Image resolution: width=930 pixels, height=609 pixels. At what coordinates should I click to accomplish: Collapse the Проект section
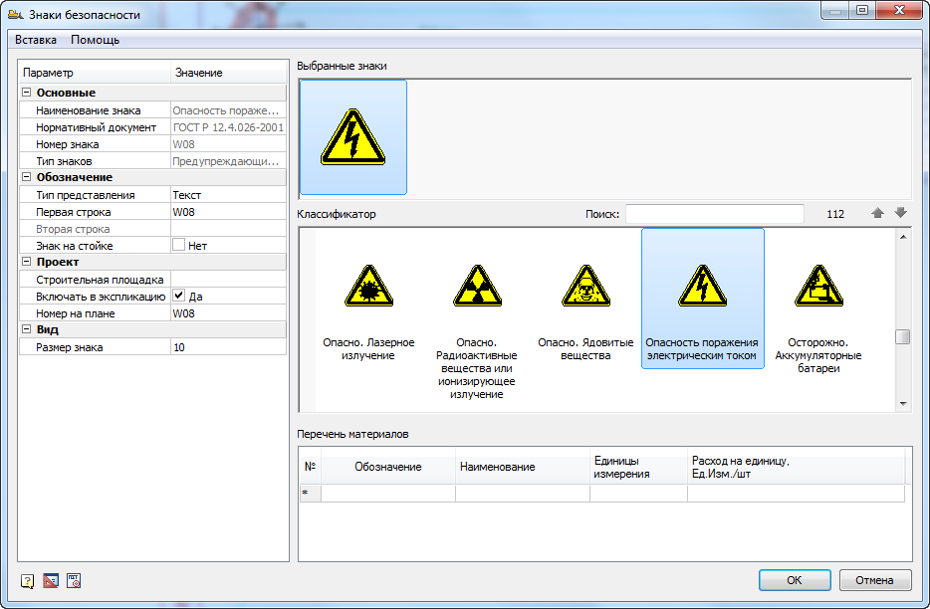pos(26,262)
